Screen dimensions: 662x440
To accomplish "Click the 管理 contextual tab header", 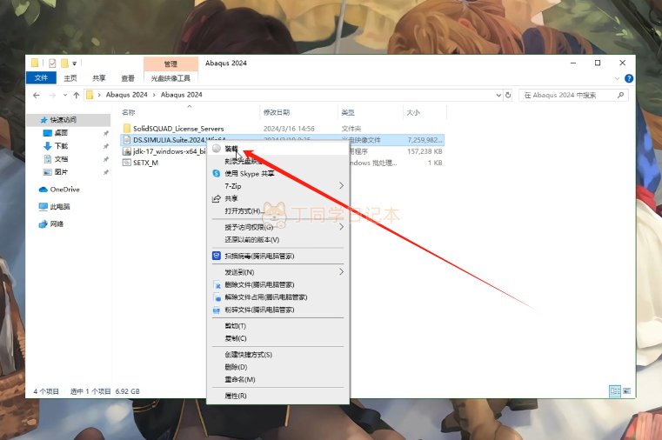I will (171, 63).
